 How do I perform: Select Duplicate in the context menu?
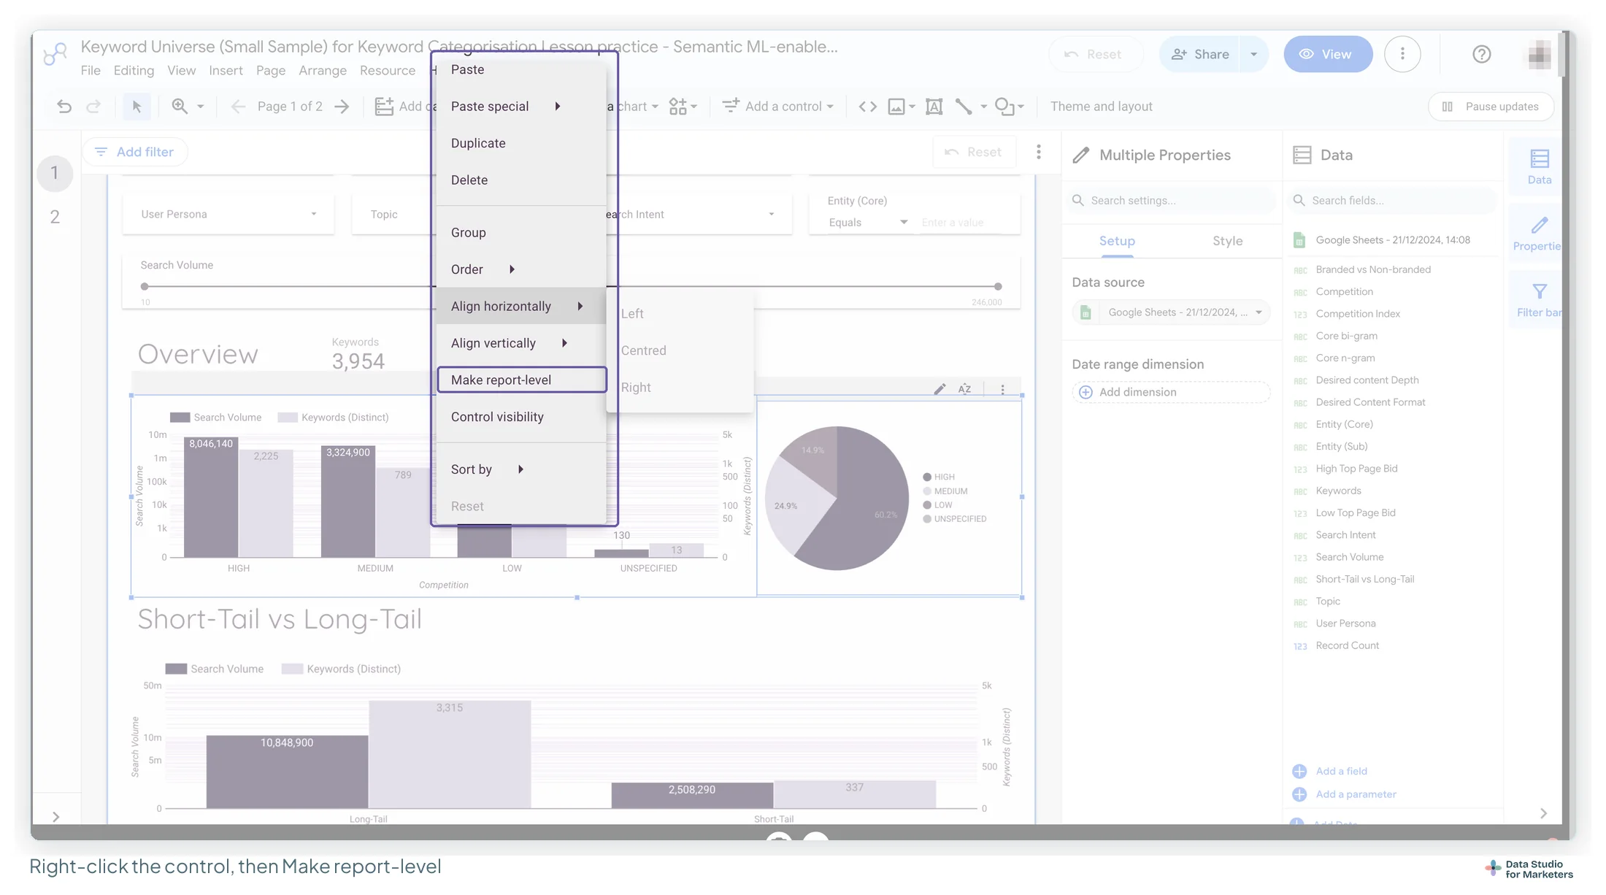pyautogui.click(x=521, y=143)
